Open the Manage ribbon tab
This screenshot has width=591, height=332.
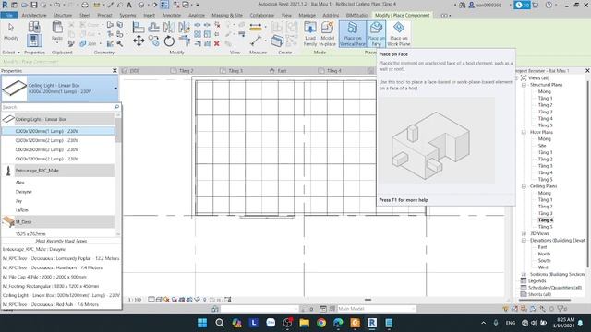coord(307,15)
